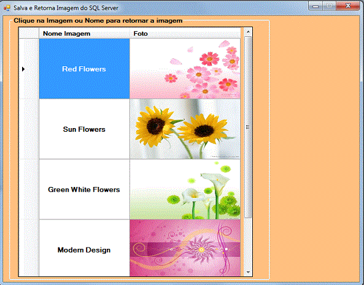
Task: Click the scrollbar down arrow
Action: (x=248, y=272)
